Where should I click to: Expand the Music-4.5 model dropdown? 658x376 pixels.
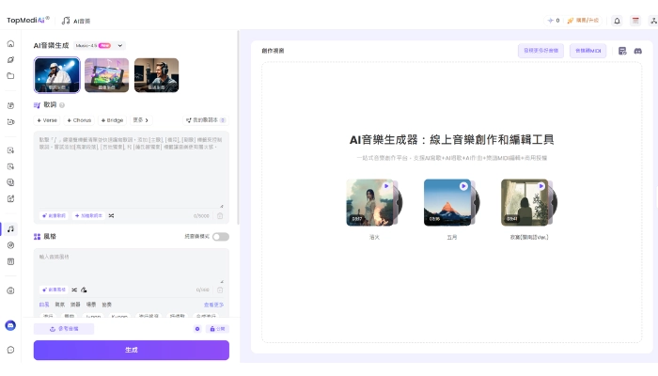tap(120, 45)
